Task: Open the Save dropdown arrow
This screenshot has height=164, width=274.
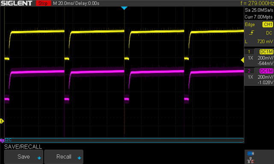Action: (x=39, y=158)
